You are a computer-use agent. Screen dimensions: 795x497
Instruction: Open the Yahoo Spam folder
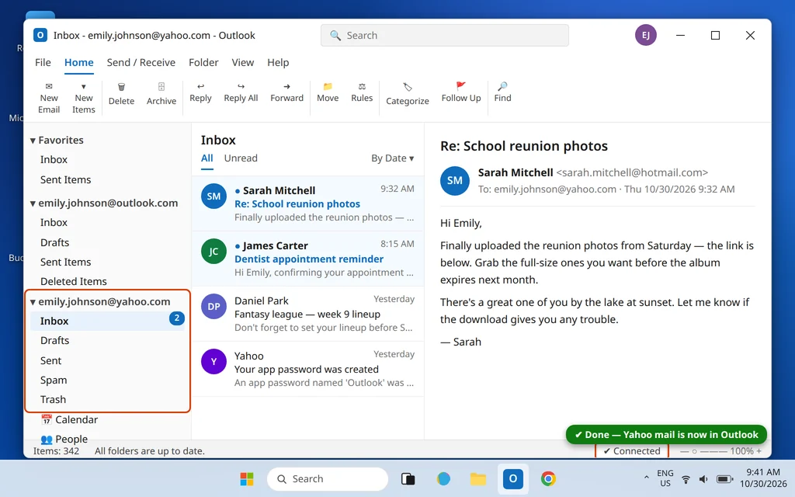(54, 380)
